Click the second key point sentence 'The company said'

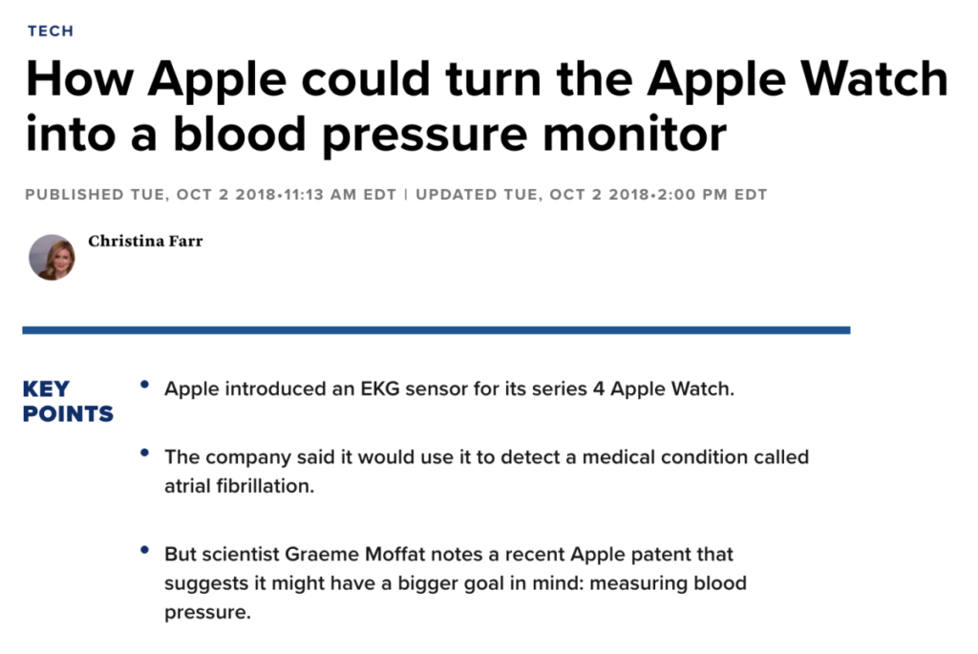coord(486,456)
